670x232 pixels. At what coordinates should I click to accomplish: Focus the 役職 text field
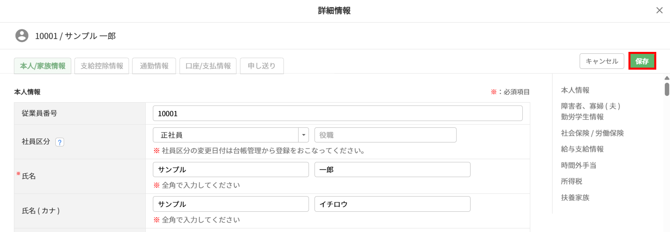(x=385, y=135)
